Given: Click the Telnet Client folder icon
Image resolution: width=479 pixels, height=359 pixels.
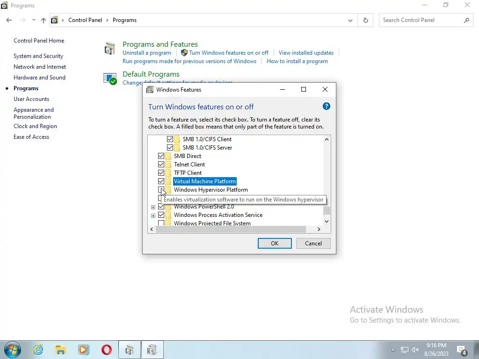Looking at the screenshot, I should click(x=168, y=165).
